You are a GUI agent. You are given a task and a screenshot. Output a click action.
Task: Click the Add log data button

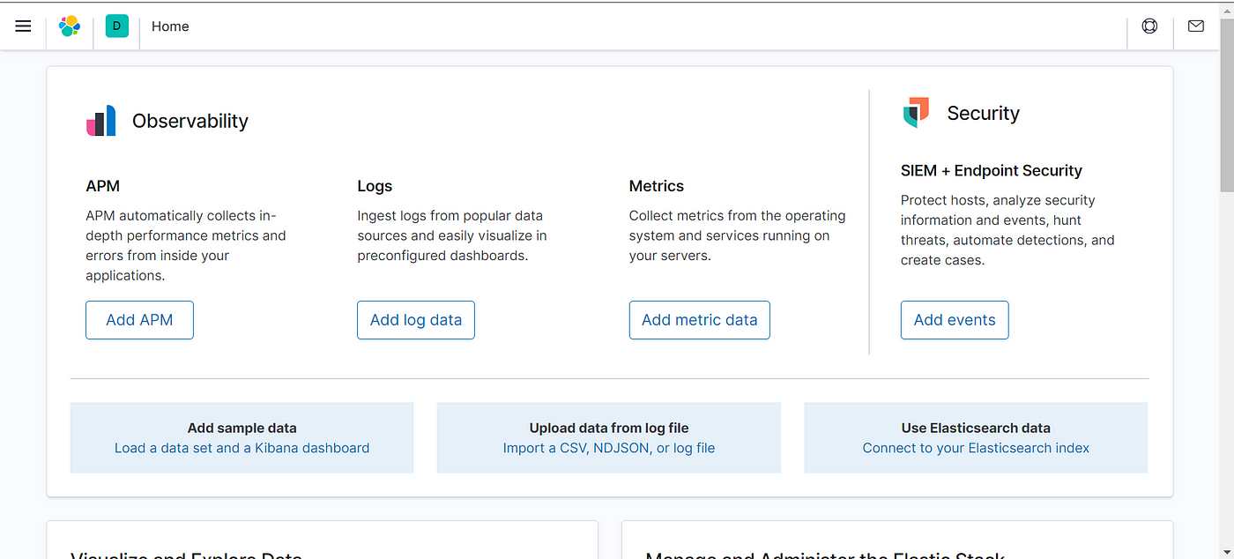pyautogui.click(x=416, y=320)
